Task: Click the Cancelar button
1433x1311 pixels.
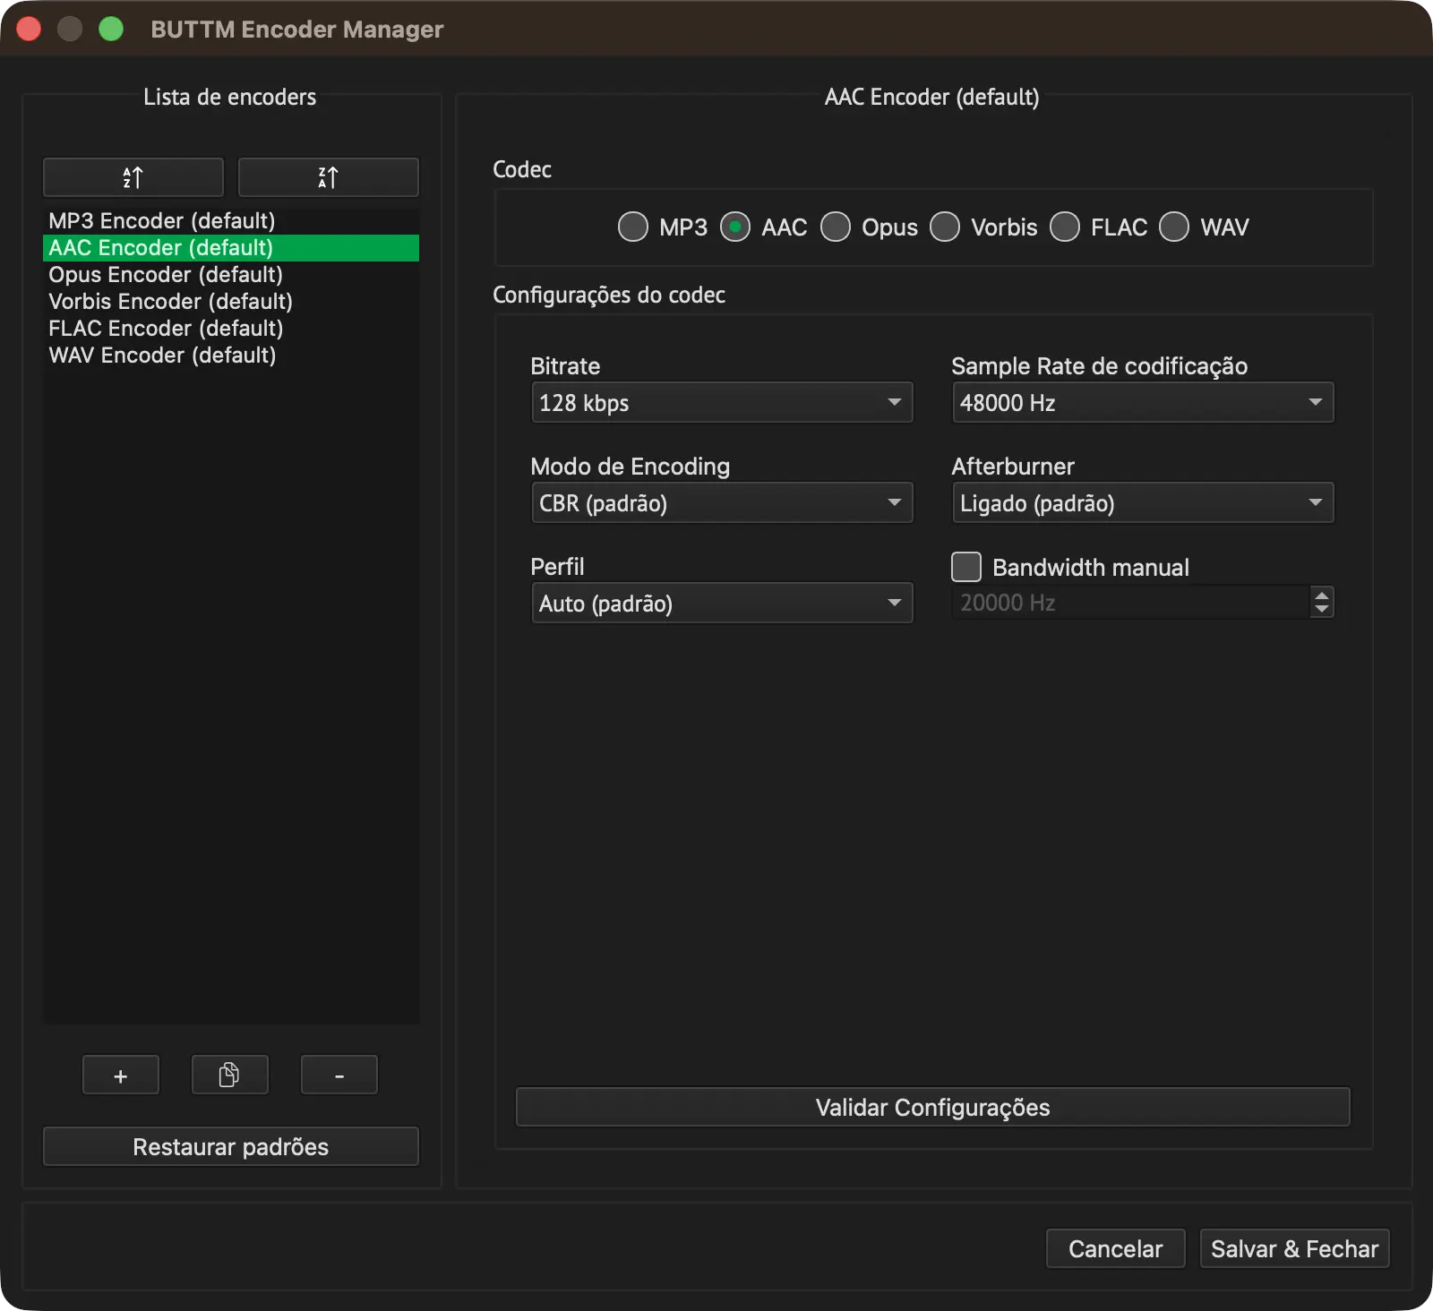Action: 1116,1248
